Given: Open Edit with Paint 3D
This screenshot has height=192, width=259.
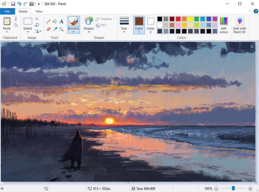Looking at the screenshot, I should click(x=239, y=25).
